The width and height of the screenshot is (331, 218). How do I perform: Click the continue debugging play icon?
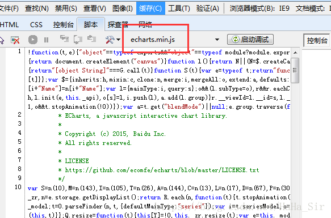(33, 40)
